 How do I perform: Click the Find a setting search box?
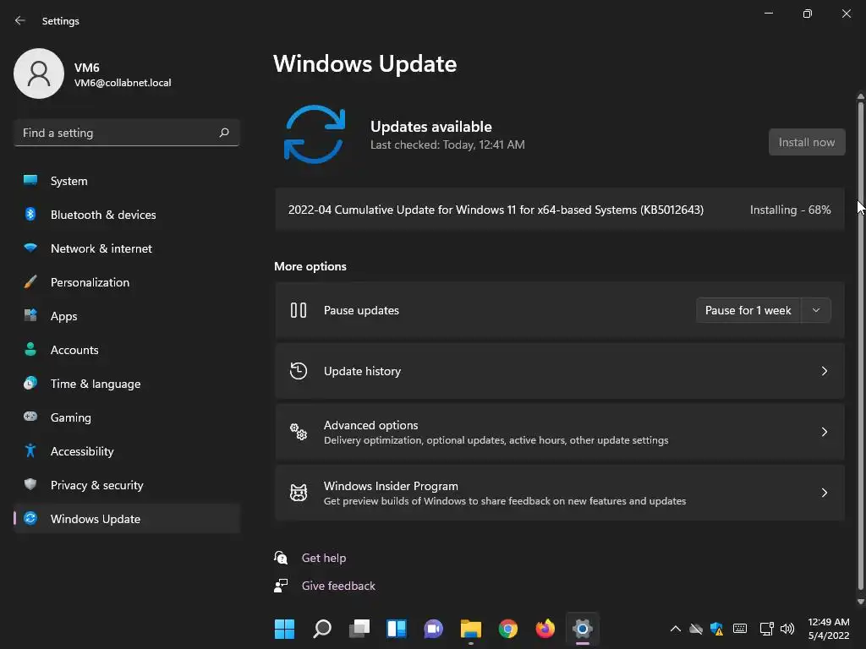[x=127, y=133]
